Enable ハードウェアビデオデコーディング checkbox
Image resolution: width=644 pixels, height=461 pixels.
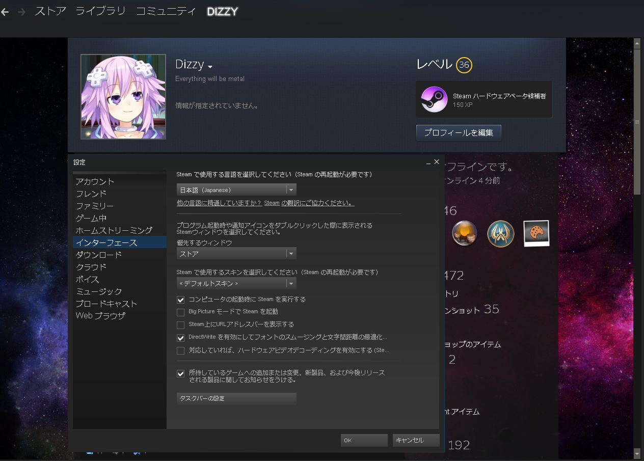coord(180,350)
